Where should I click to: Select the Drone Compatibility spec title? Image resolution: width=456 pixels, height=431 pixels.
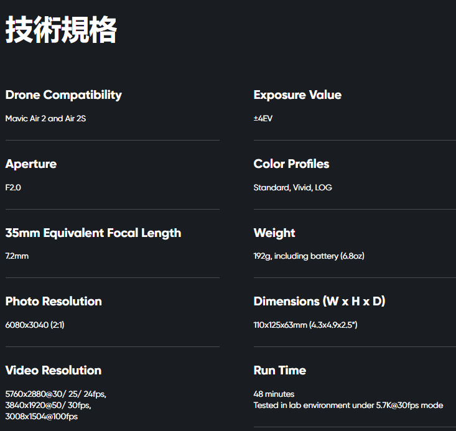tap(63, 95)
